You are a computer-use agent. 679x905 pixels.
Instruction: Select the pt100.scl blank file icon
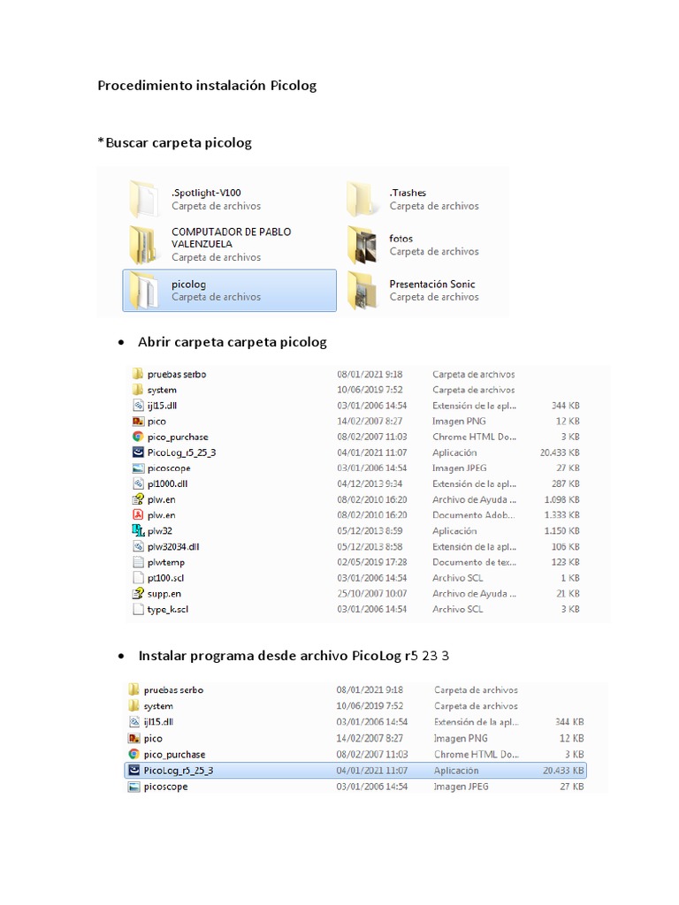point(138,578)
